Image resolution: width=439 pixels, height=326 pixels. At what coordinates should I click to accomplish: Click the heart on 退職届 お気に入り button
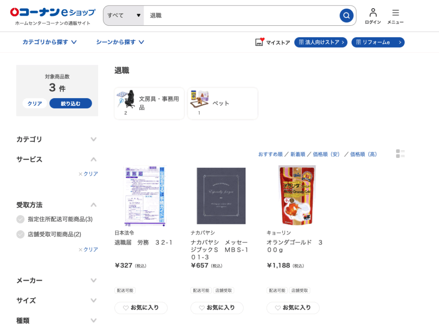(126, 308)
